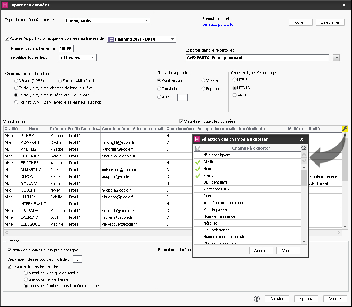This screenshot has width=352, height=307.
Task: Click the wrench icon to configure columns
Action: coord(344,129)
